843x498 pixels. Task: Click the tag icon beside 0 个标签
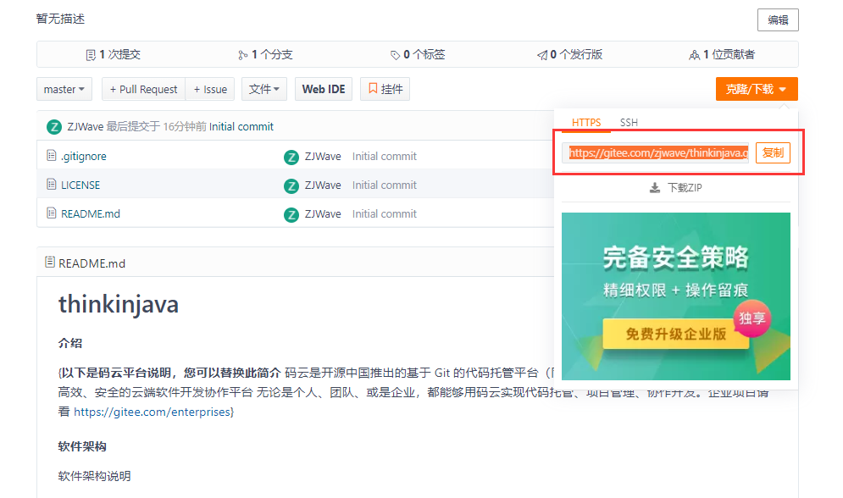coord(395,55)
